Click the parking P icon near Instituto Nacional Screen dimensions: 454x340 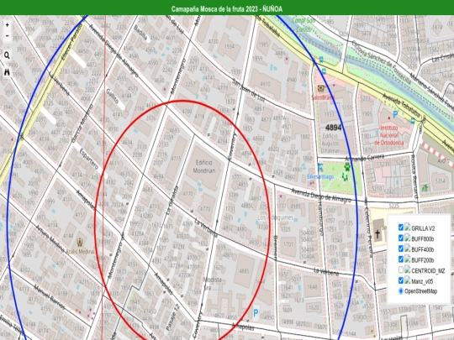click(395, 115)
